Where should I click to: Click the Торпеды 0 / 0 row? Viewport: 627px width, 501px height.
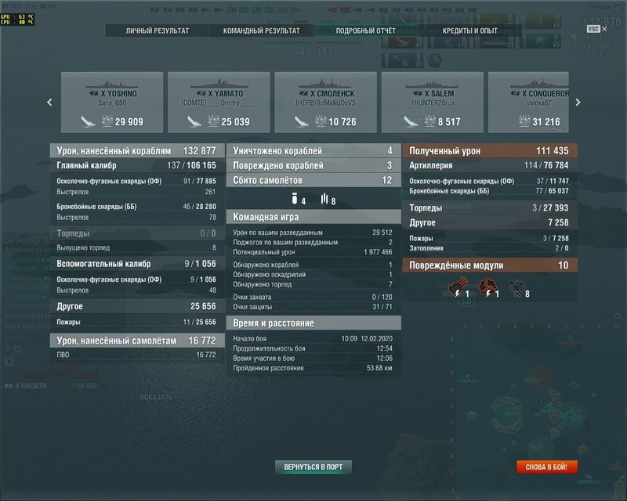coord(136,233)
